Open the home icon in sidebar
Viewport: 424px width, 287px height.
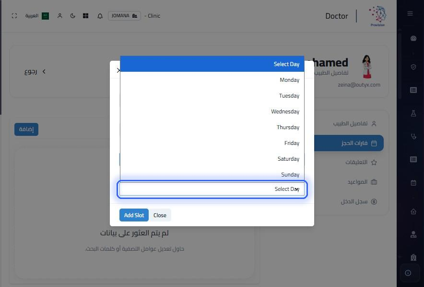tap(413, 211)
